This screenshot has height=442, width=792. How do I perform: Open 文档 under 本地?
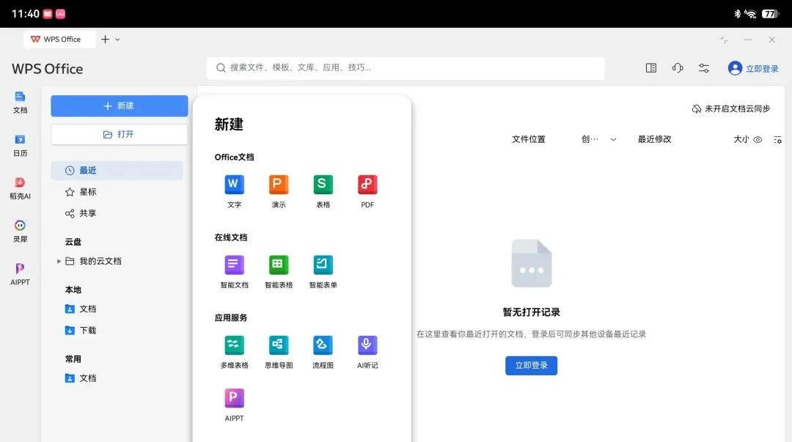81,309
